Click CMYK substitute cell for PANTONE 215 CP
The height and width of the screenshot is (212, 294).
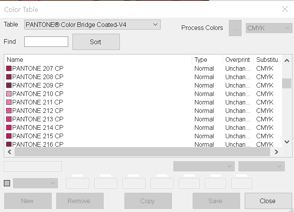tap(265, 136)
